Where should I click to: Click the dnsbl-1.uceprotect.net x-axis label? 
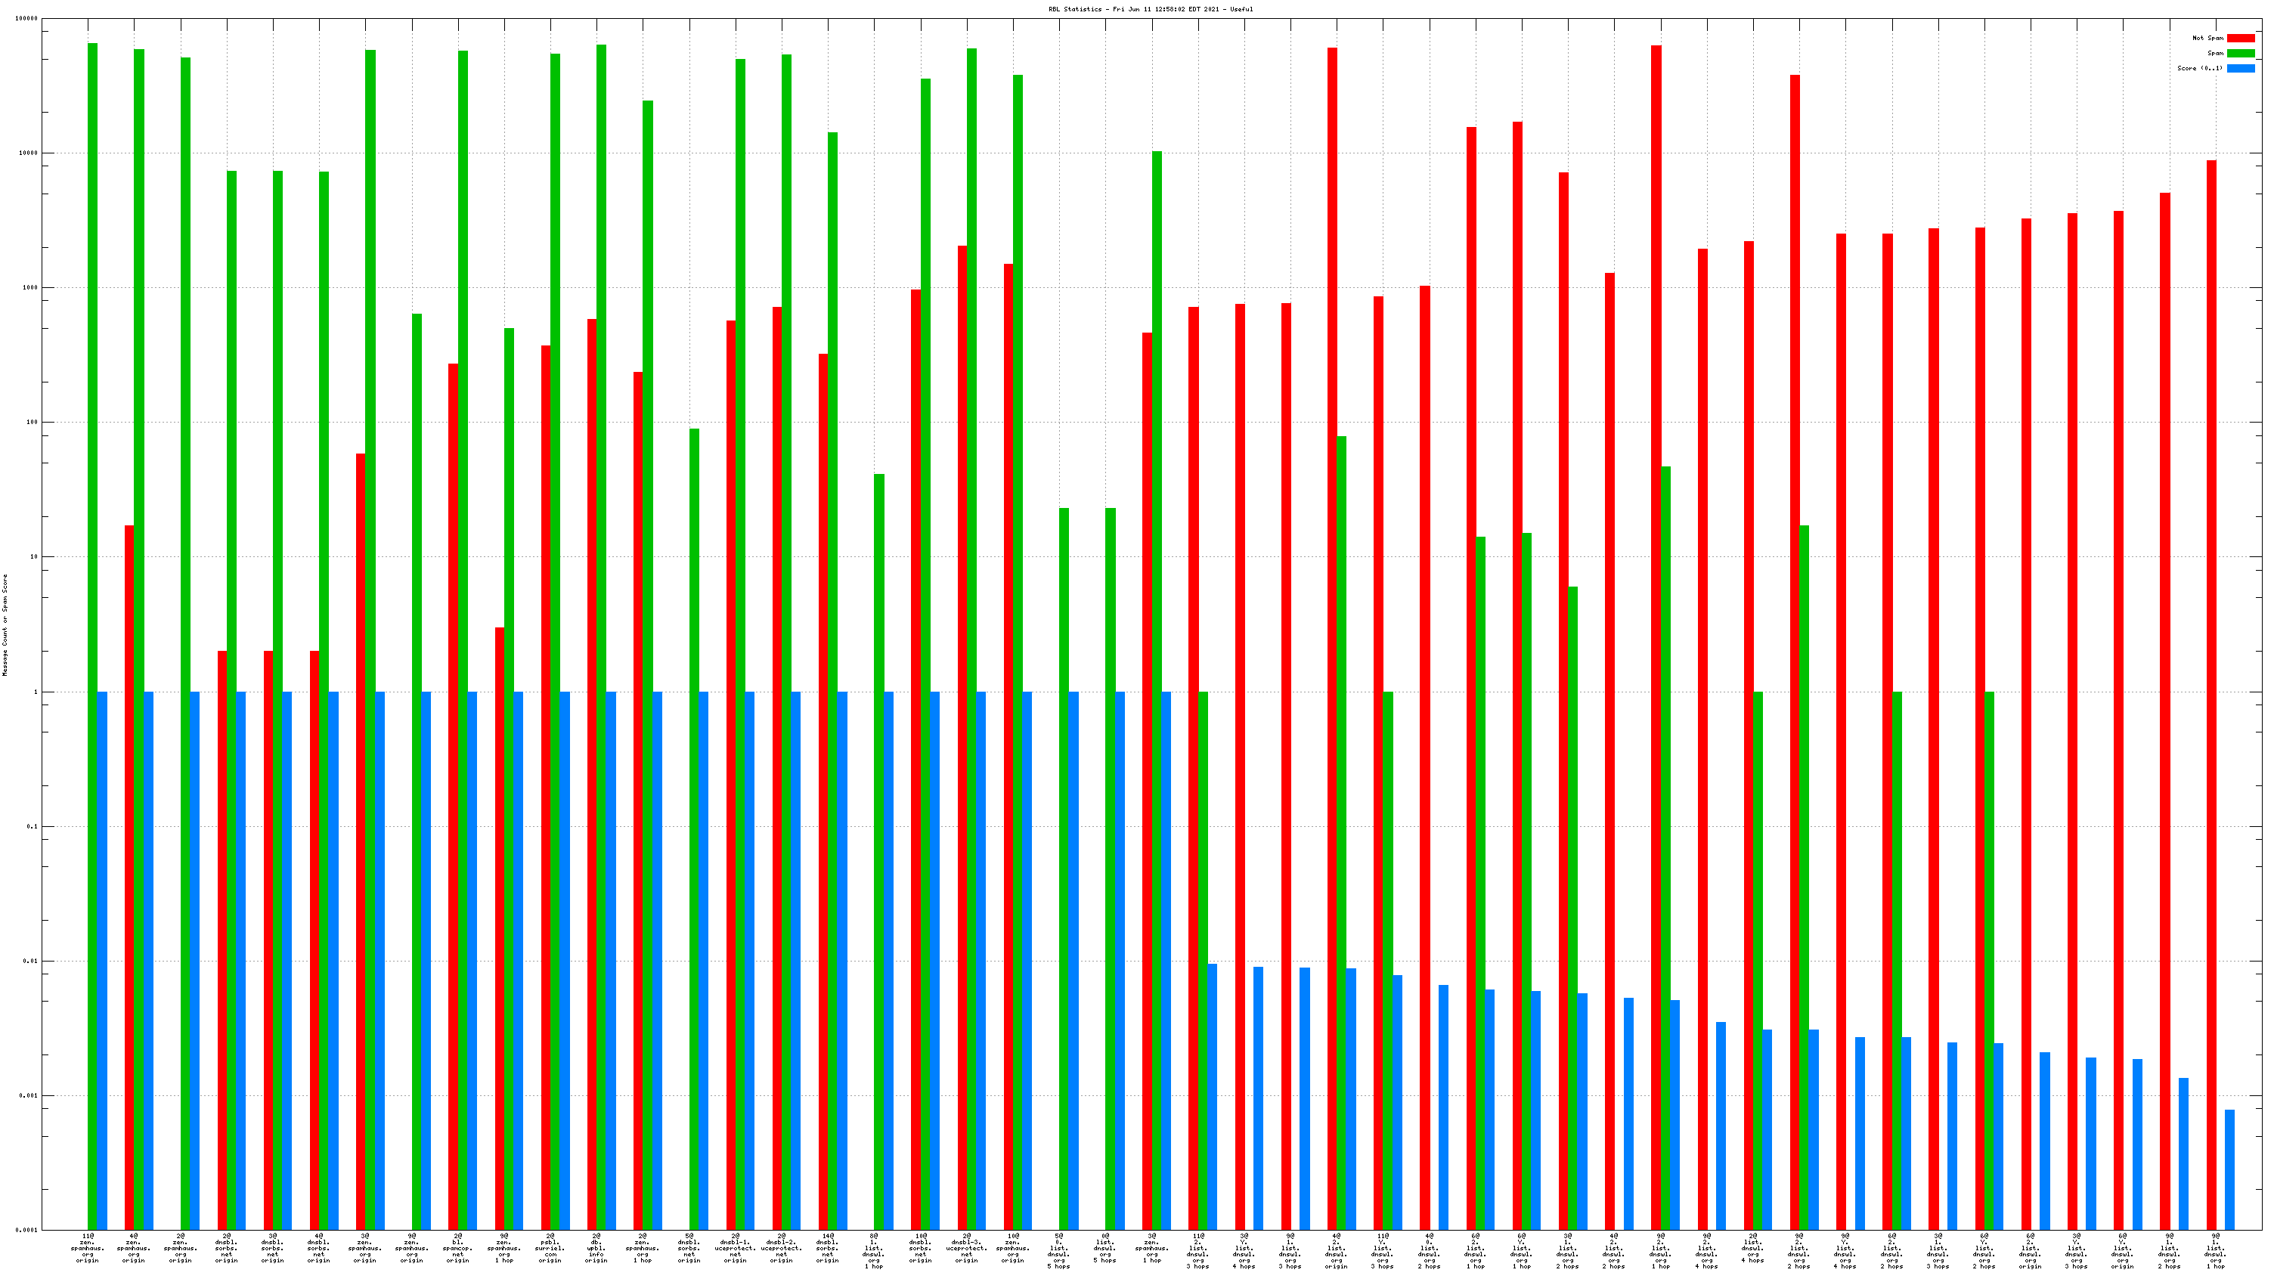click(x=736, y=1248)
